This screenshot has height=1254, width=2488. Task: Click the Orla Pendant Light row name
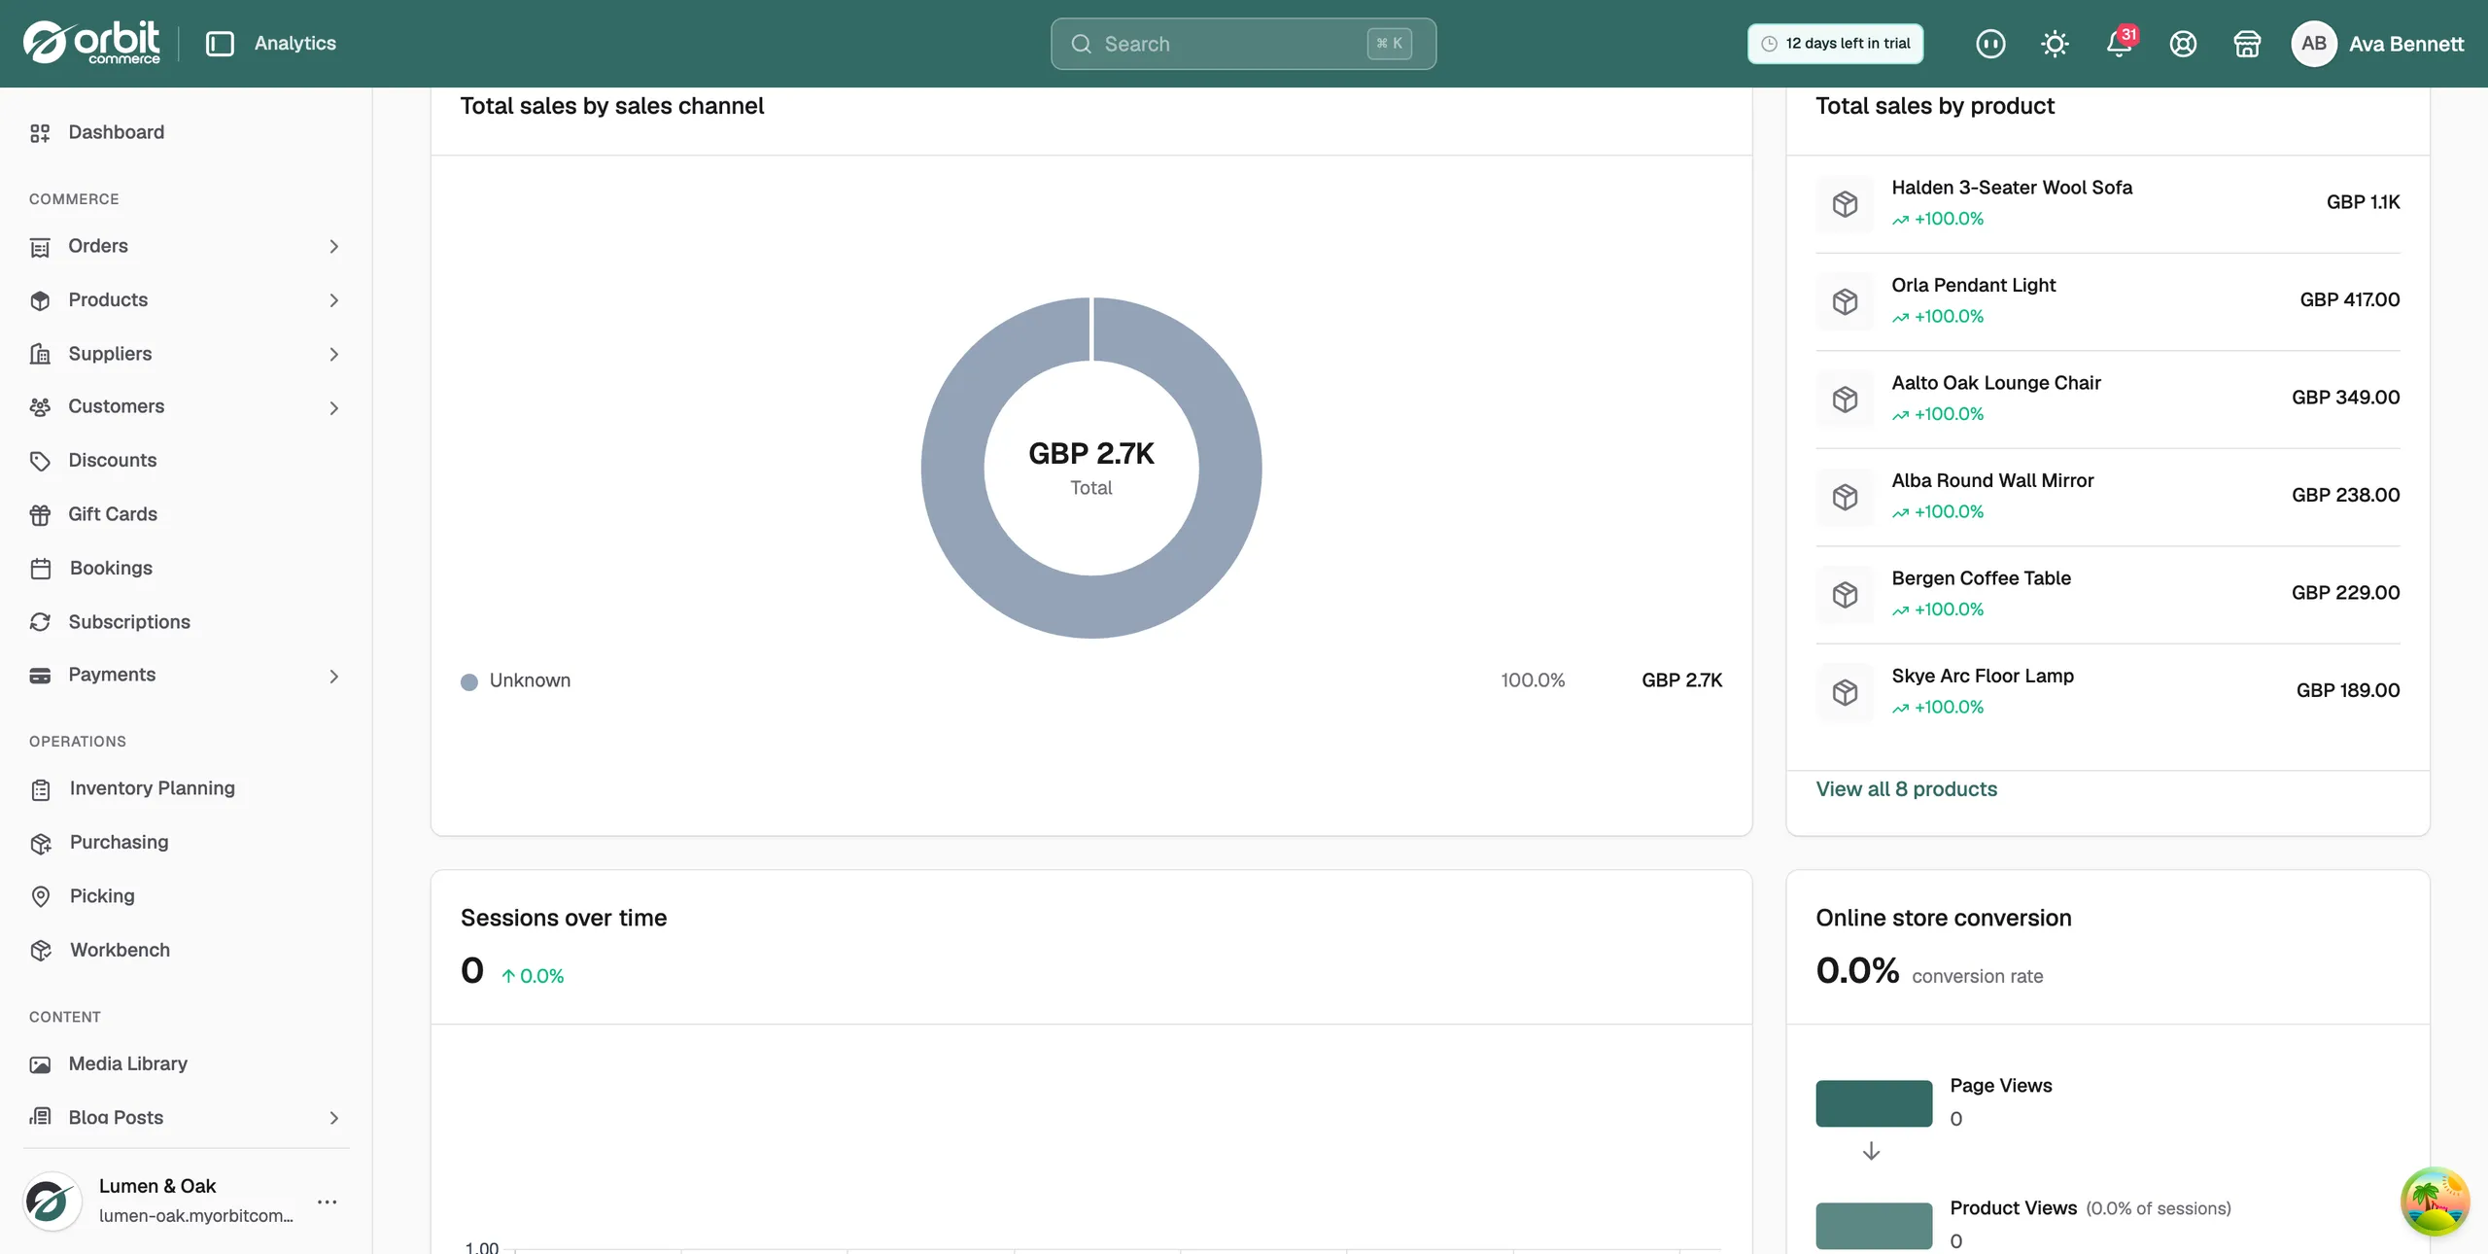1973,285
